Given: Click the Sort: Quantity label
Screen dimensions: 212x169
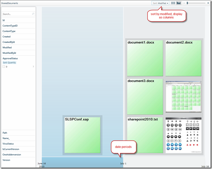Looking at the screenshot, I should click(9, 63).
